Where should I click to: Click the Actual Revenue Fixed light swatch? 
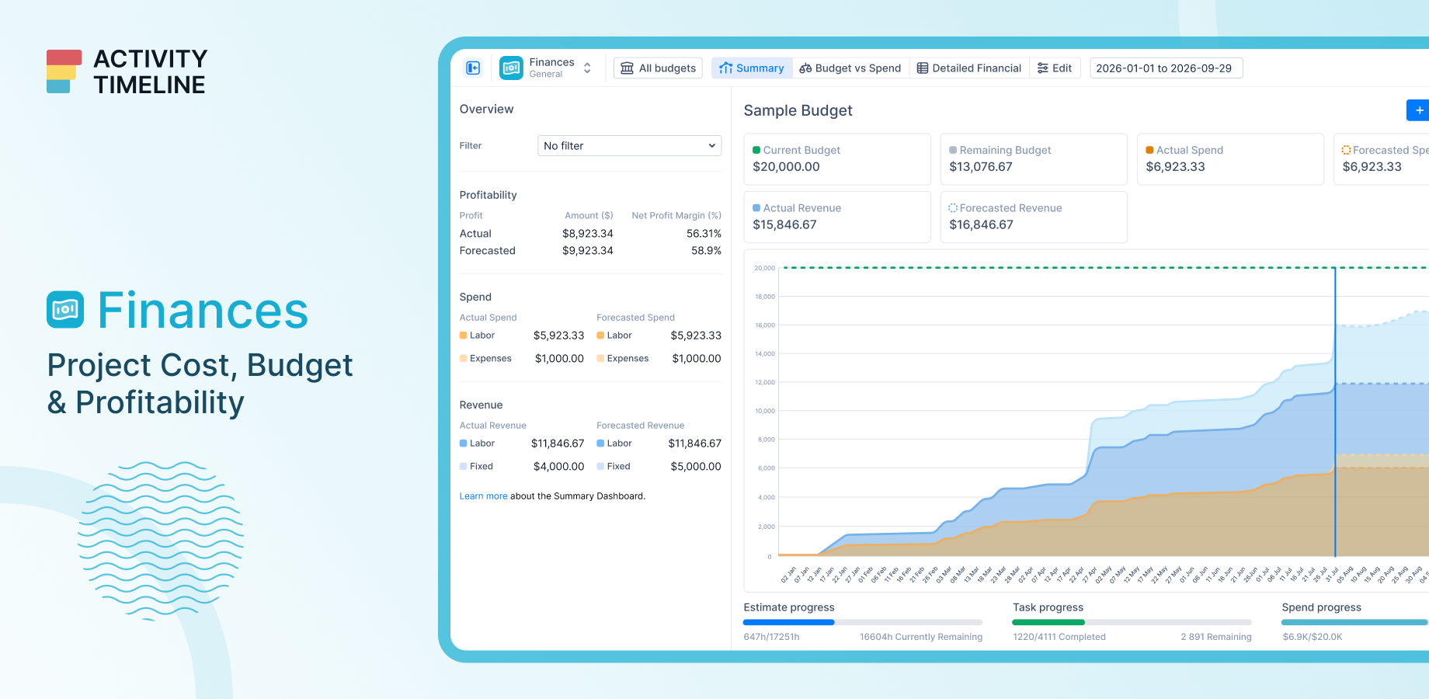464,467
